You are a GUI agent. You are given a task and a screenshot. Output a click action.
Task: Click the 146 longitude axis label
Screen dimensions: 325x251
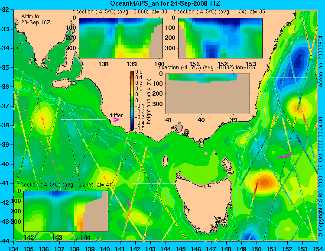pos(196,248)
